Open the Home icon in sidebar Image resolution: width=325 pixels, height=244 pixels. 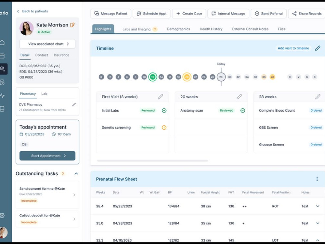2,43
